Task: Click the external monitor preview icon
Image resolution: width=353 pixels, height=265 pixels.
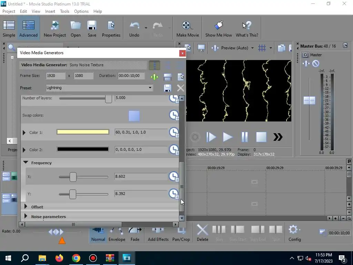Action: (201, 48)
